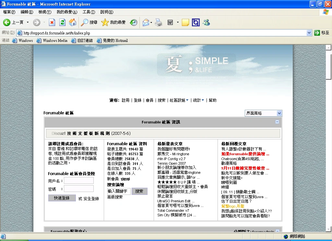Open the Win IP Config v2.7 post
The image size is (332, 241).
(x=171, y=159)
